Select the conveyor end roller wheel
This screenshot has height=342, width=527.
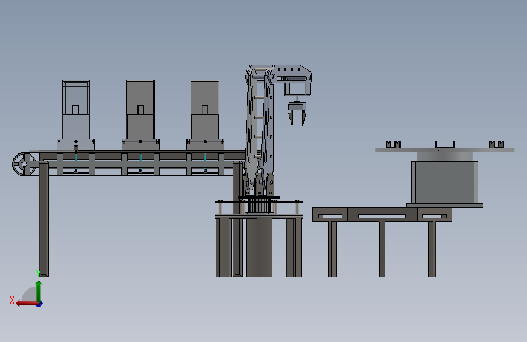(x=24, y=164)
